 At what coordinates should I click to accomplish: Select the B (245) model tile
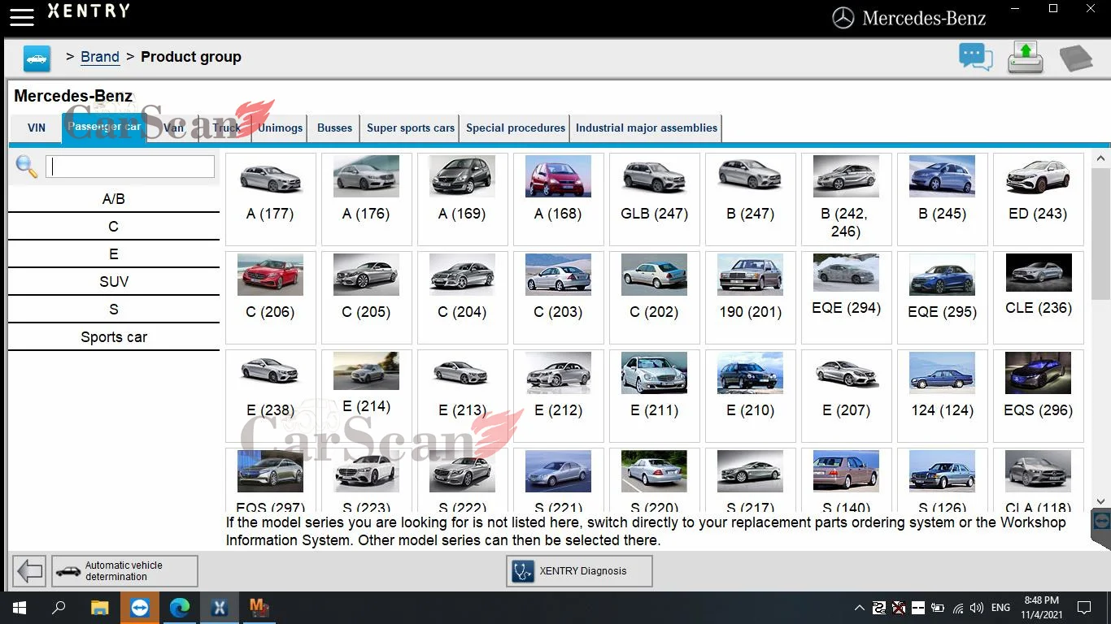(x=943, y=199)
